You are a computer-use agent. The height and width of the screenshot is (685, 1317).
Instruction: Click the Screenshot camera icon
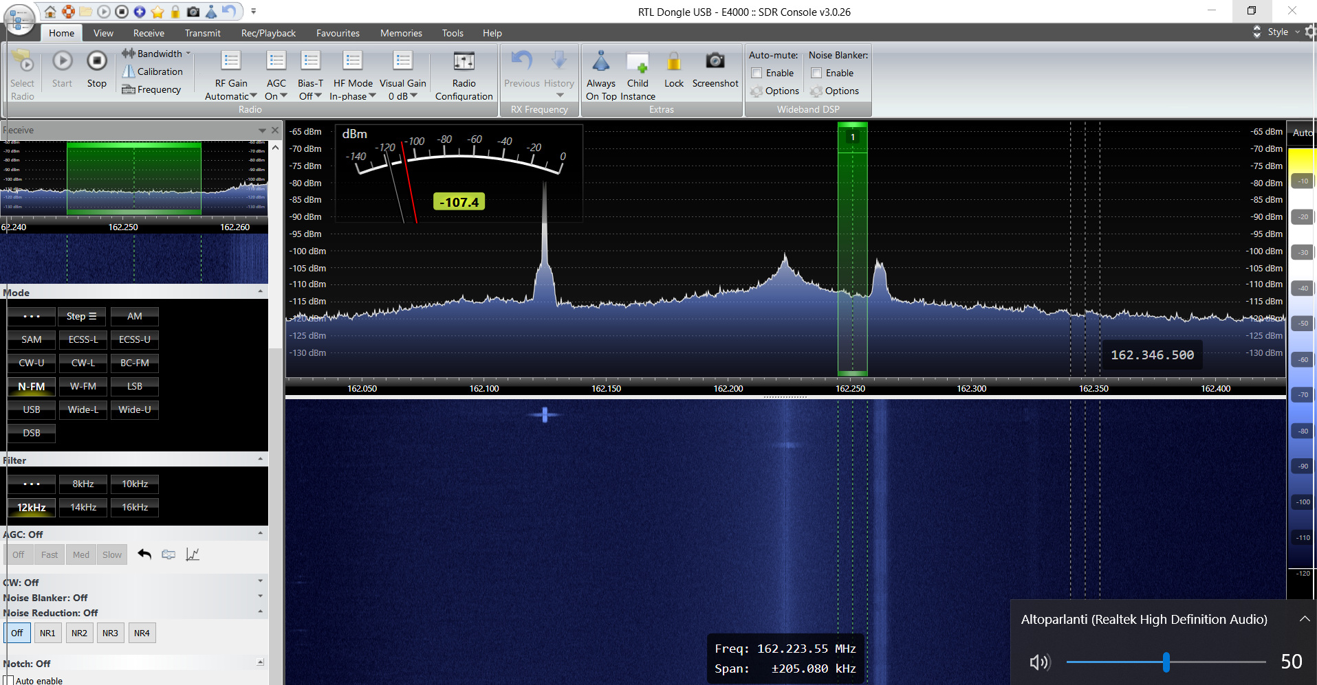point(715,62)
